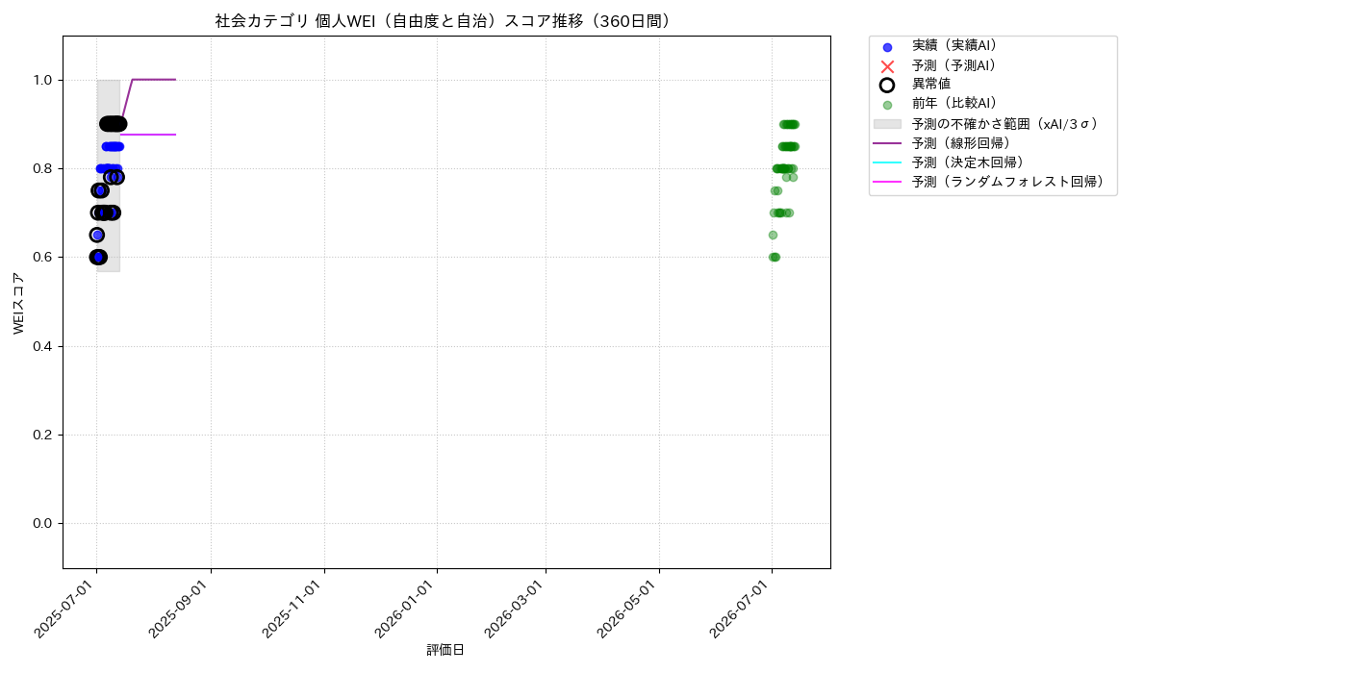Click the flat purple linear regression line at 1.0

coord(154,80)
